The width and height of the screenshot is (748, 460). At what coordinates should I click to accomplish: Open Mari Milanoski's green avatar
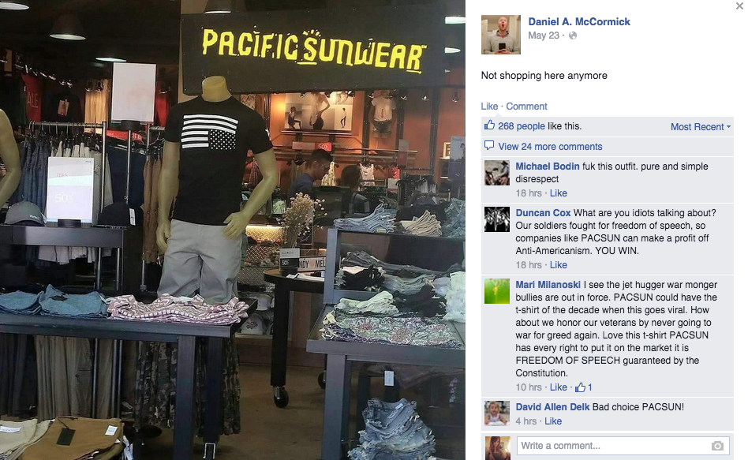point(496,291)
